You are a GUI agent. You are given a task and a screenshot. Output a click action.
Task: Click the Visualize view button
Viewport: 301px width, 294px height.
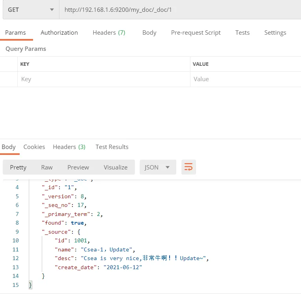click(x=115, y=167)
